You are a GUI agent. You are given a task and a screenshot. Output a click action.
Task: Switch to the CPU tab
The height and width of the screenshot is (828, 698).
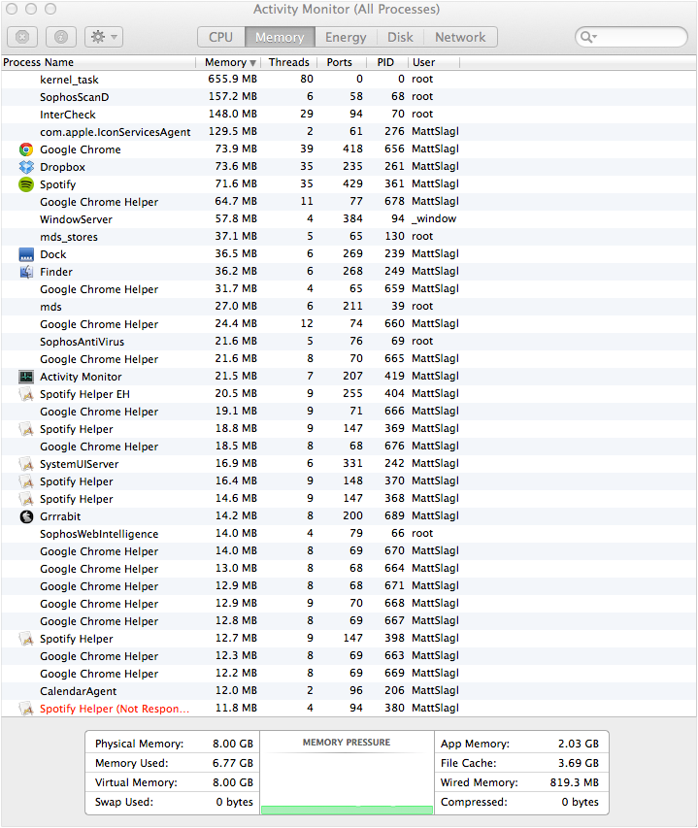click(220, 37)
